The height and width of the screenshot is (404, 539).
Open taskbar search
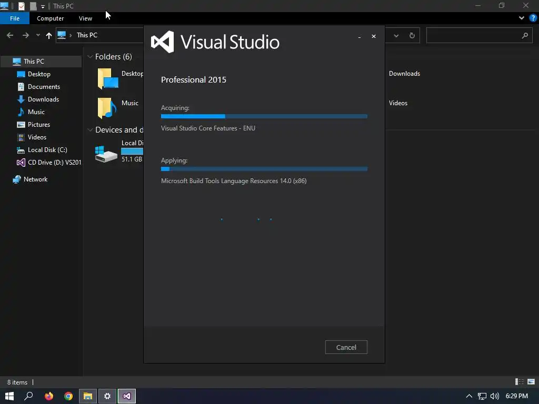point(28,396)
